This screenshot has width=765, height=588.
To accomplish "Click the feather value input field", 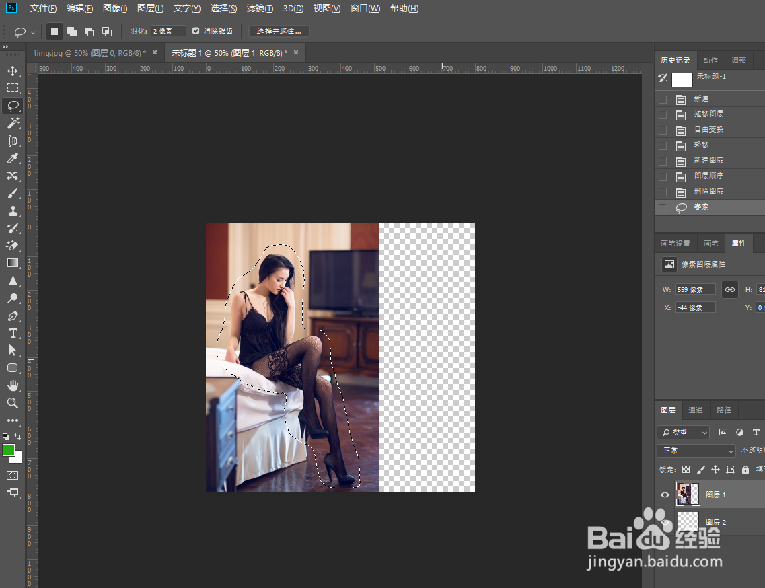I will tap(168, 31).
